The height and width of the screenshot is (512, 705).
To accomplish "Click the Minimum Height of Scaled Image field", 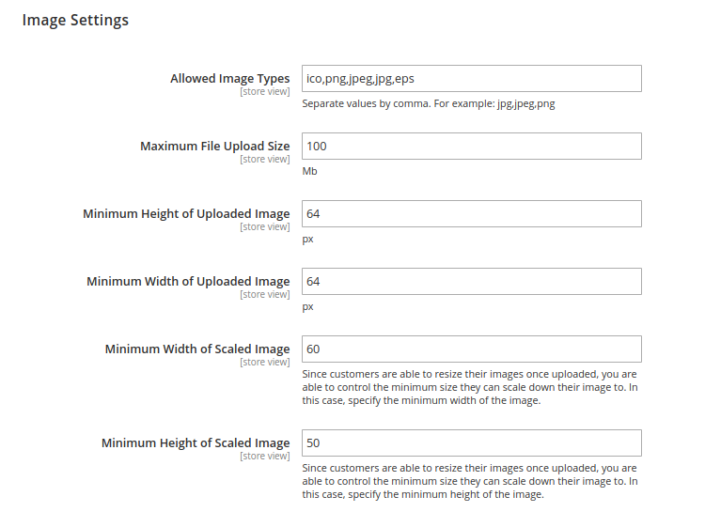I will coord(471,443).
